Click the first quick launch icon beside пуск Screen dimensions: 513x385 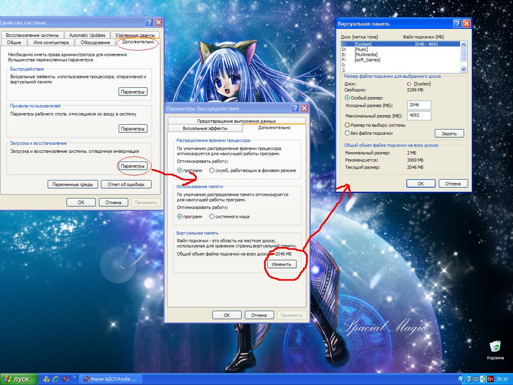click(x=46, y=379)
